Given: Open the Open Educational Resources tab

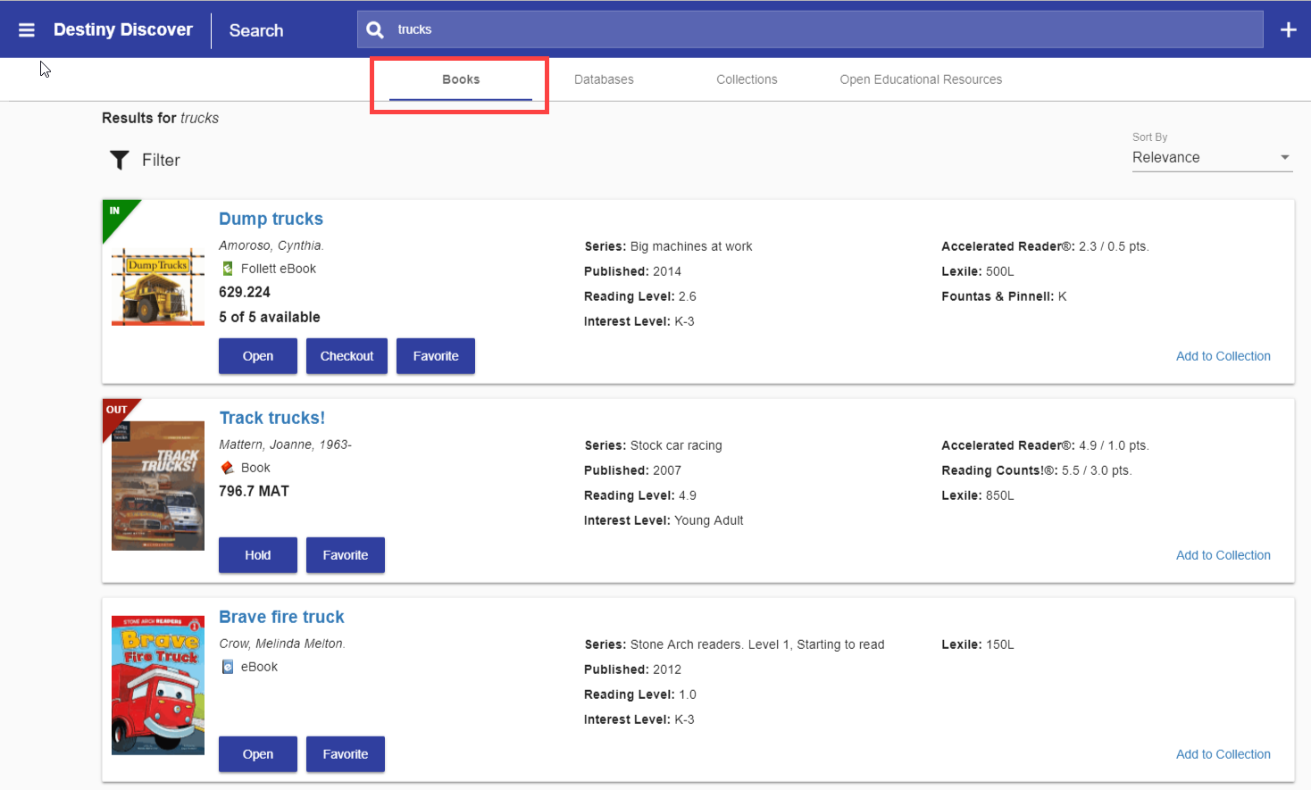Looking at the screenshot, I should pyautogui.click(x=921, y=79).
